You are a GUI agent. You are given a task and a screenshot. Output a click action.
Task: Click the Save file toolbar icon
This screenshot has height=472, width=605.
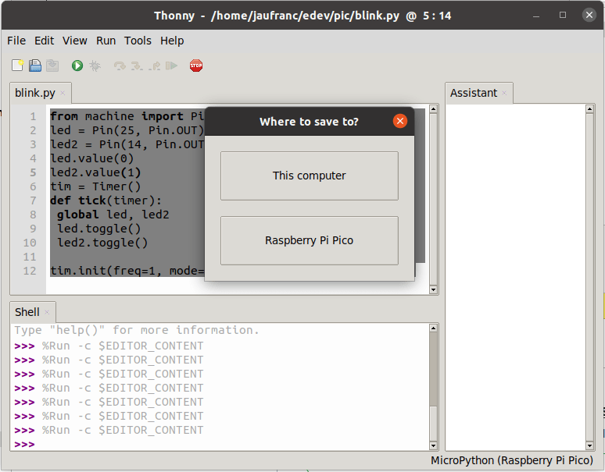52,66
